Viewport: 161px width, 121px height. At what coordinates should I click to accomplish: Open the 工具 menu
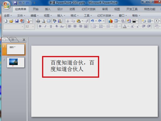88,16
